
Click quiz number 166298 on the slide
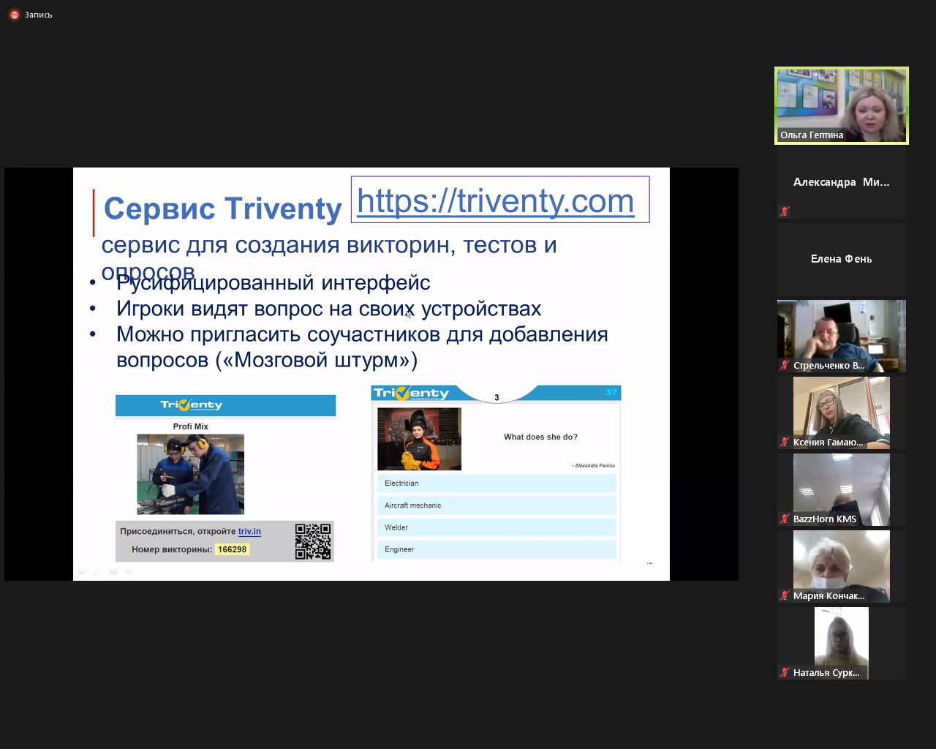[x=232, y=549]
